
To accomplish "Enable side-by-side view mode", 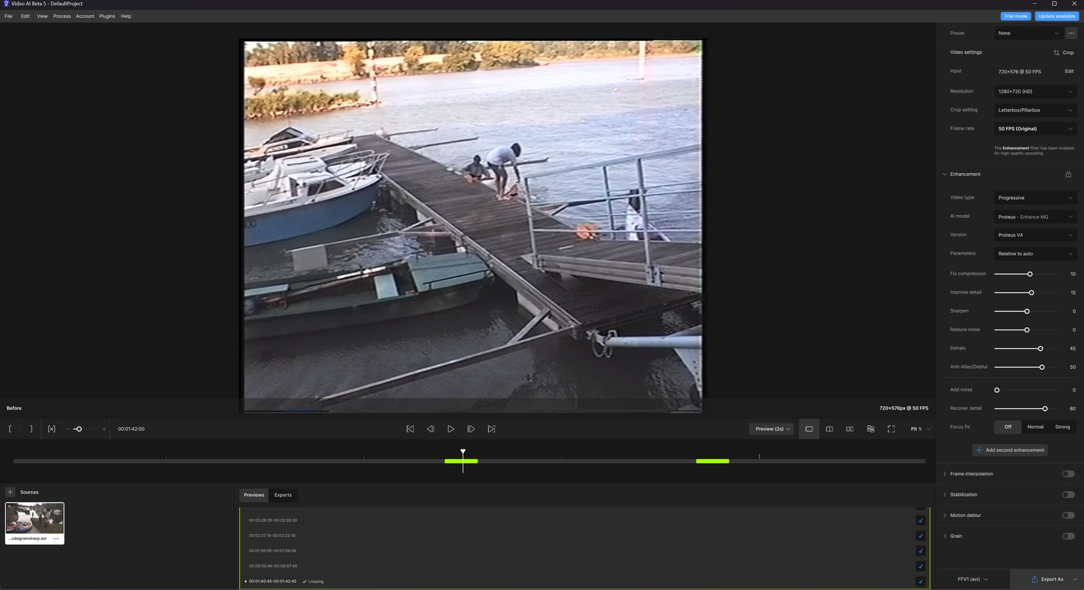I will click(850, 429).
